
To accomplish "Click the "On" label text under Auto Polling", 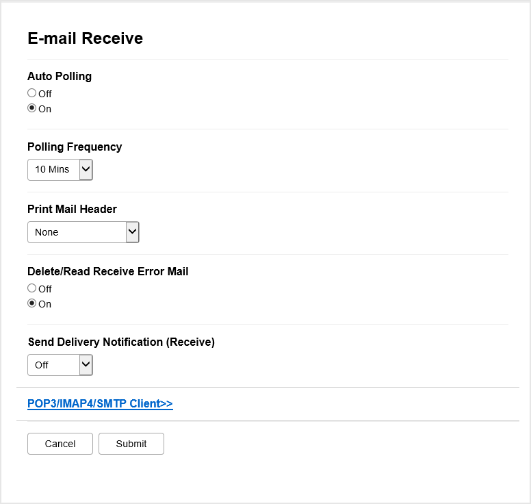I will [x=45, y=109].
